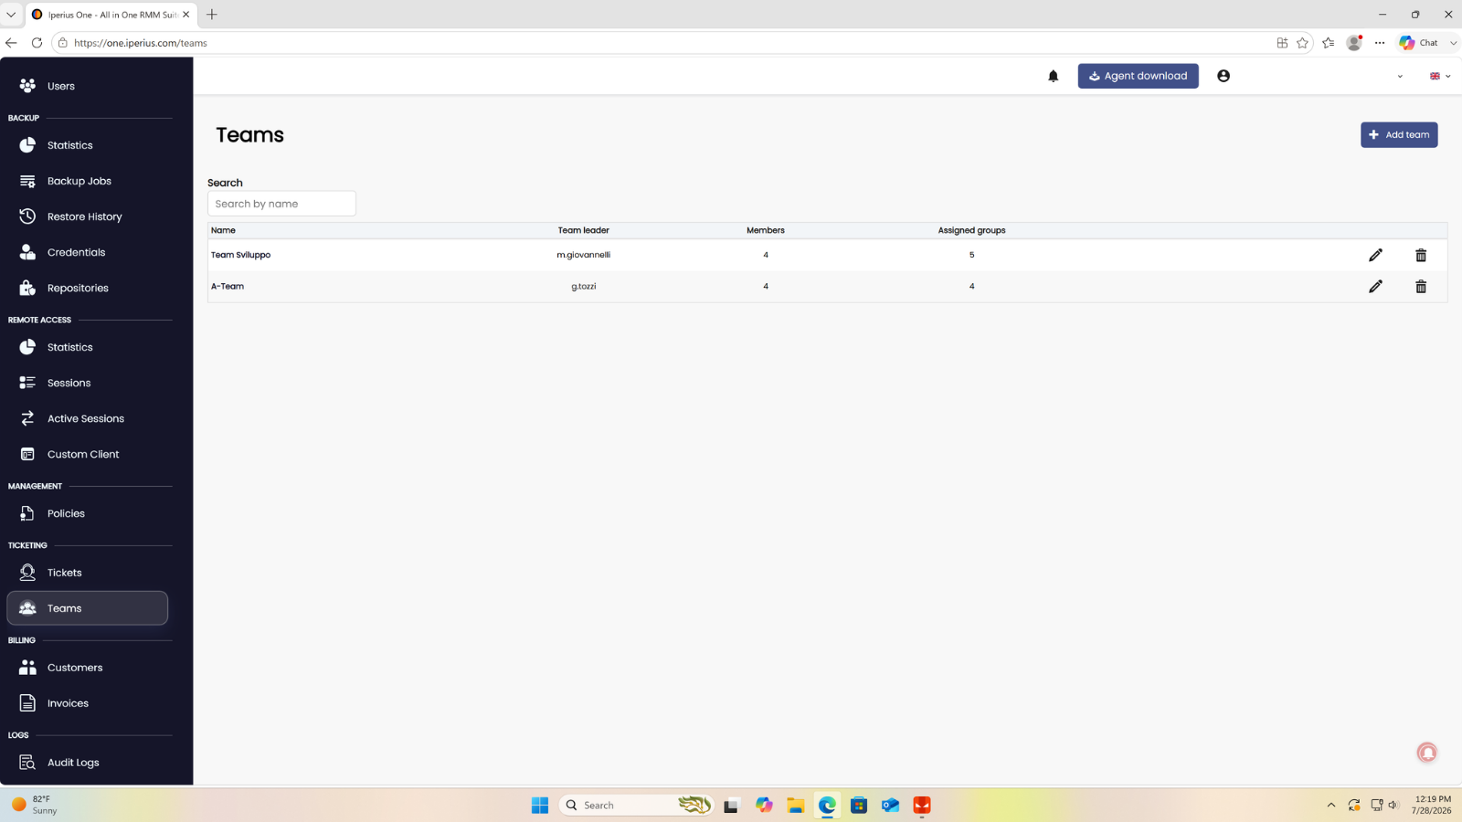This screenshot has height=822, width=1462.
Task: Click the Members column header
Action: pos(766,230)
